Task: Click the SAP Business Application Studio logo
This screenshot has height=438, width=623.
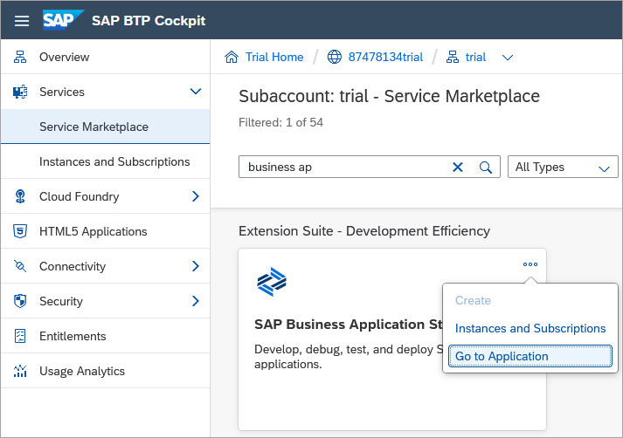Action: (x=272, y=282)
